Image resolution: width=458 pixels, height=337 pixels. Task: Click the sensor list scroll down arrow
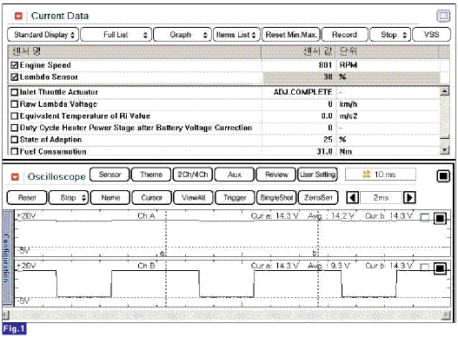tap(444, 150)
